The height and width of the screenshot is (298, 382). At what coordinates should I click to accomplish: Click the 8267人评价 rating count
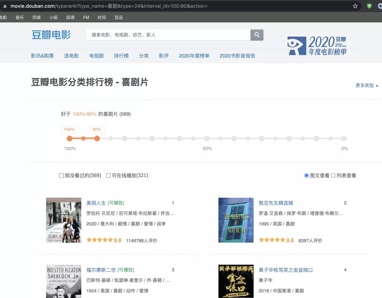pyautogui.click(x=311, y=241)
